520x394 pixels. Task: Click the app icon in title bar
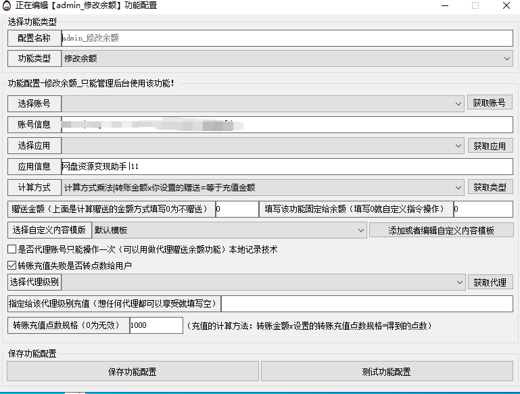pos(7,5)
